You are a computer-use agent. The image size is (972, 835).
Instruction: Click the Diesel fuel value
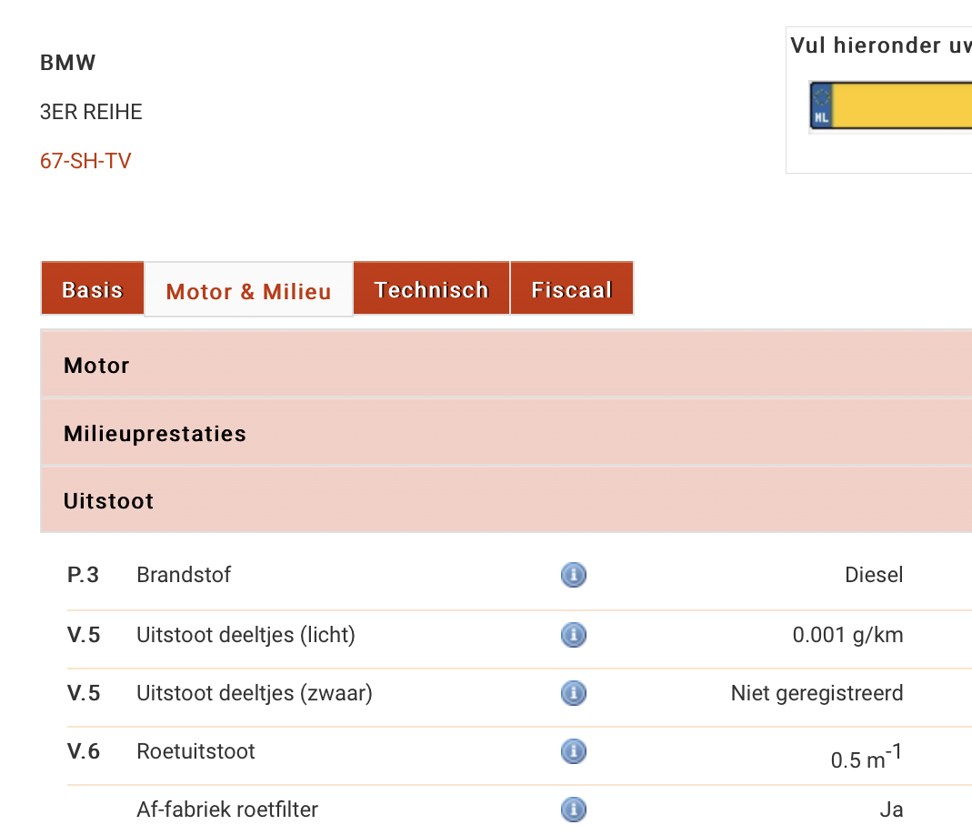(874, 575)
